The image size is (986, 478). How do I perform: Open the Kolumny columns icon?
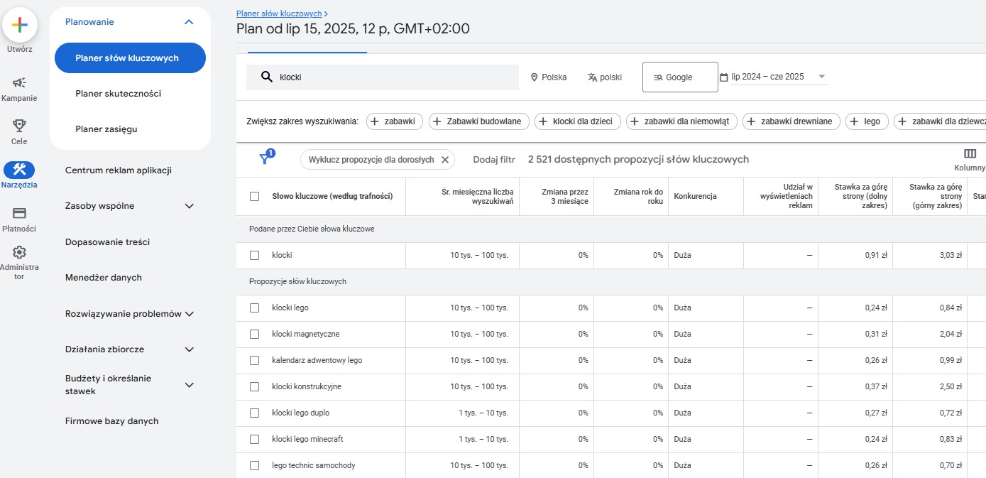(x=970, y=153)
